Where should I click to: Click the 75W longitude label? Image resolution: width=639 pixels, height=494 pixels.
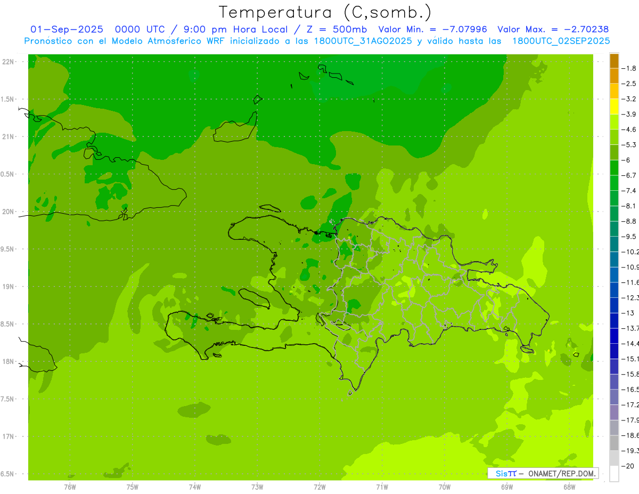132,487
